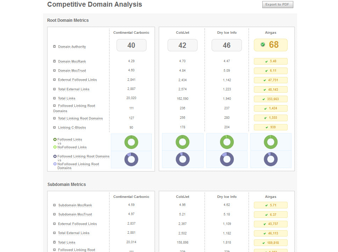338x252 pixels.
Task: Click the checkmark next to 45,757
Action: 265,224
